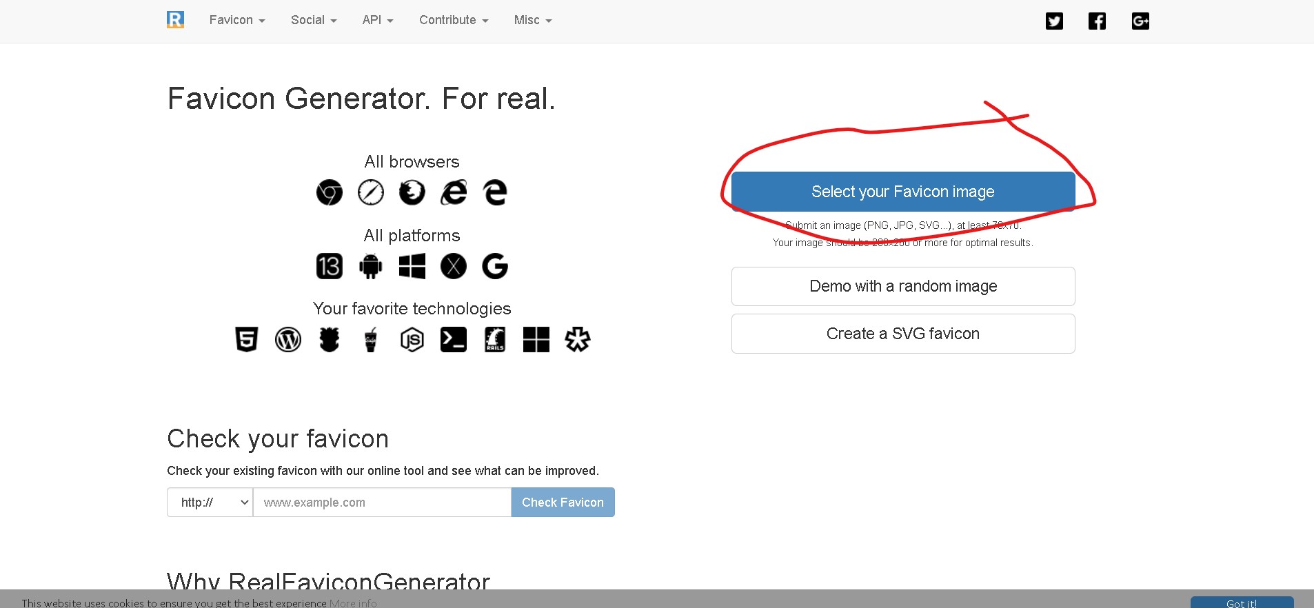Click the snowflake-shaped technology icon
The width and height of the screenshot is (1314, 608).
[578, 339]
